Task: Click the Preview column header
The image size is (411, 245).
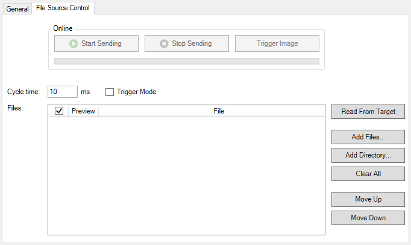Action: (x=83, y=111)
